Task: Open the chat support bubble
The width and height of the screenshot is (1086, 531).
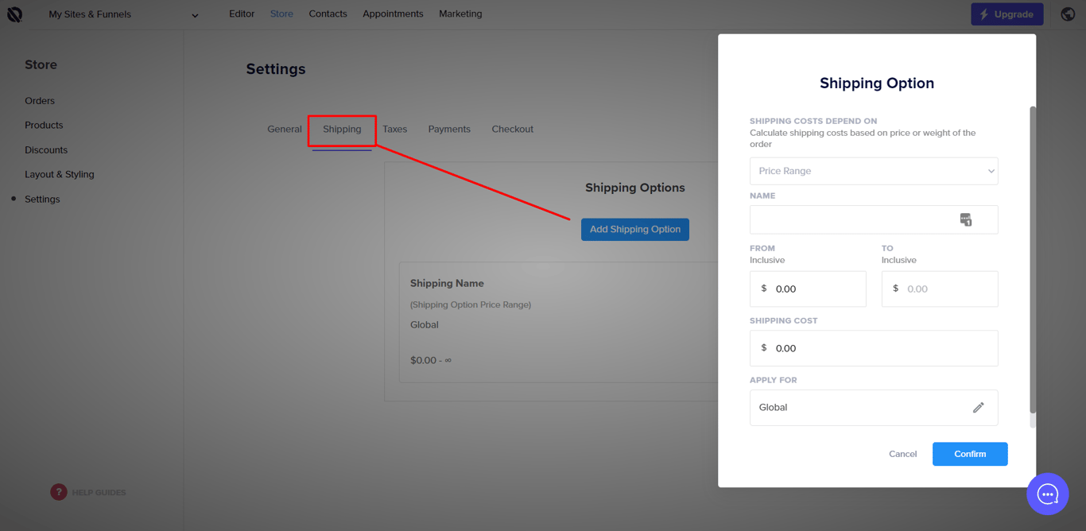Action: [1047, 494]
